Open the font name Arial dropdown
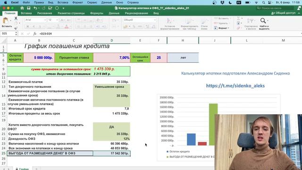Screen dimensions: 302x170 [x=45, y=20]
